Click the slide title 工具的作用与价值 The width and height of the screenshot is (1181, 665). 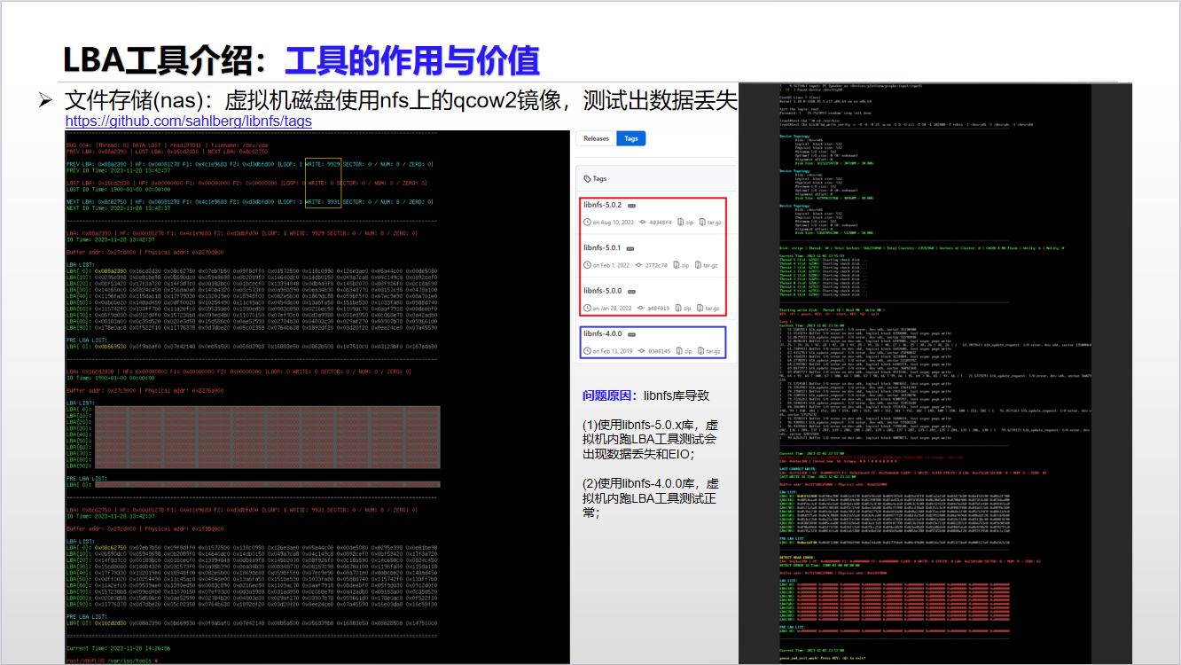412,60
